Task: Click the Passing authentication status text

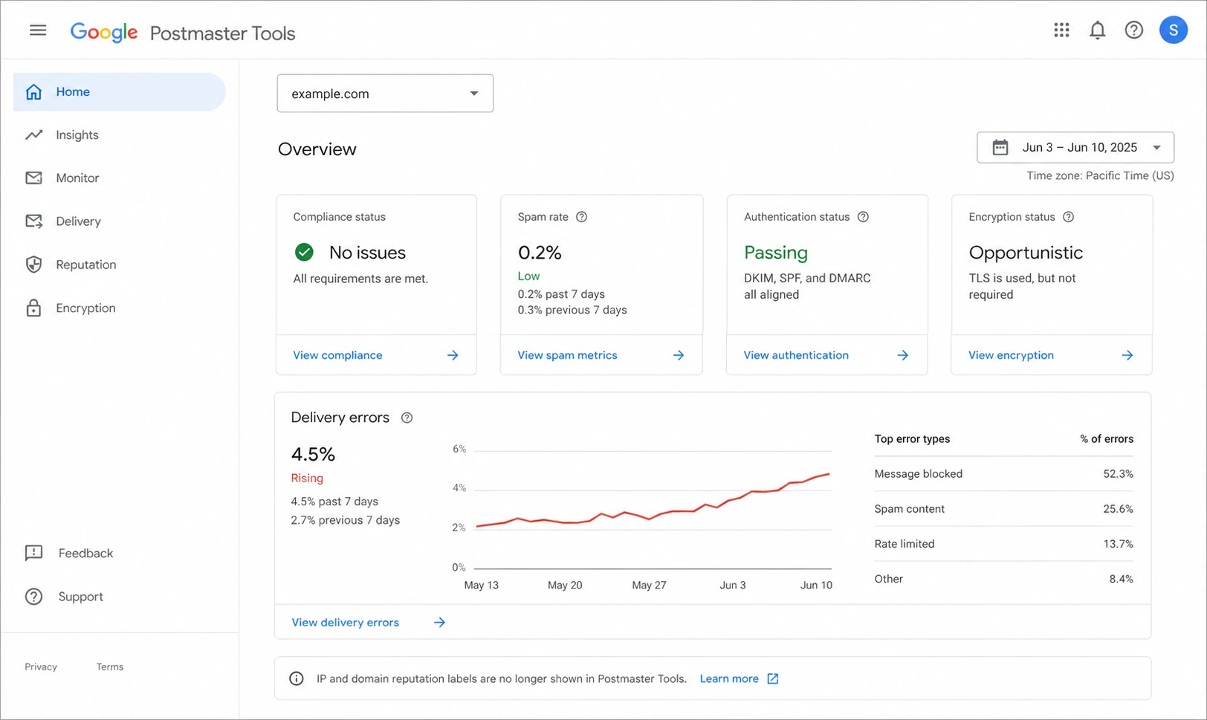Action: click(x=775, y=253)
